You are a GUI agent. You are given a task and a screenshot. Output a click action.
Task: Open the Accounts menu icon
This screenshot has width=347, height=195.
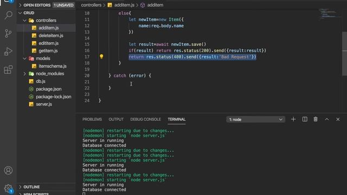click(x=8, y=170)
